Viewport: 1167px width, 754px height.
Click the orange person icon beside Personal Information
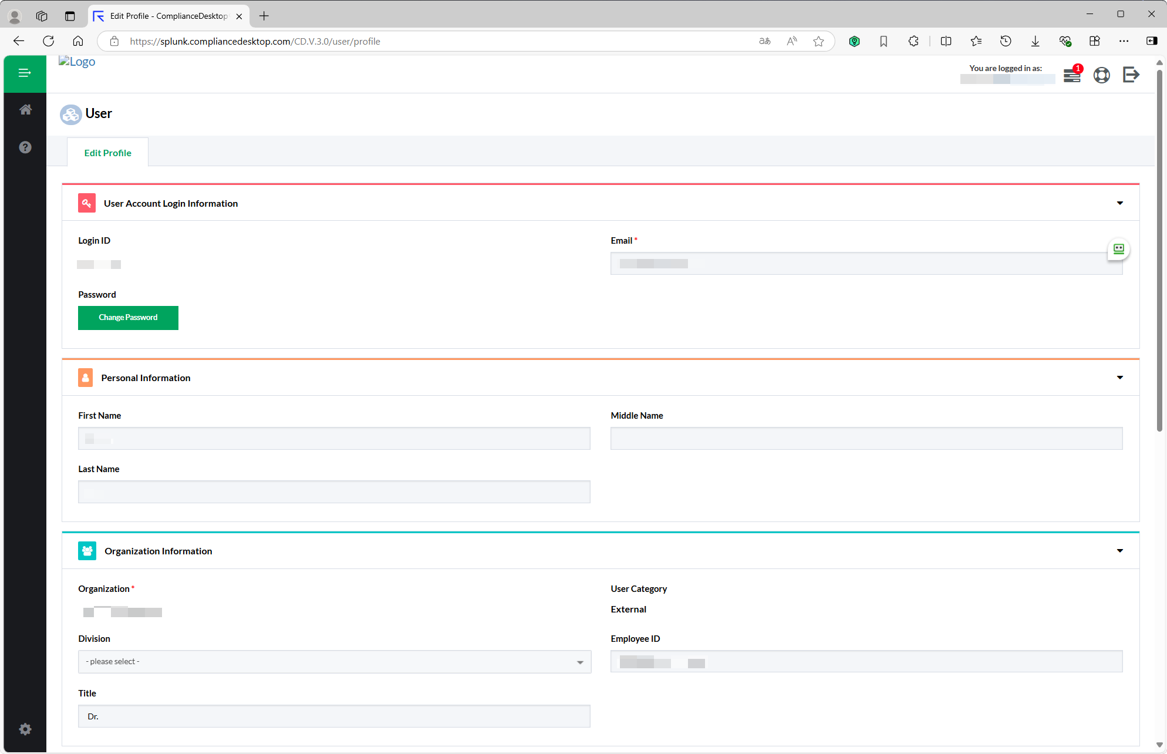[x=86, y=378]
